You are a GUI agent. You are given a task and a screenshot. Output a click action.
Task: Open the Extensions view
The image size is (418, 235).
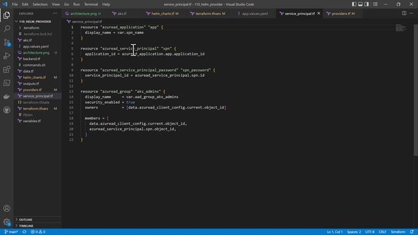7,69
